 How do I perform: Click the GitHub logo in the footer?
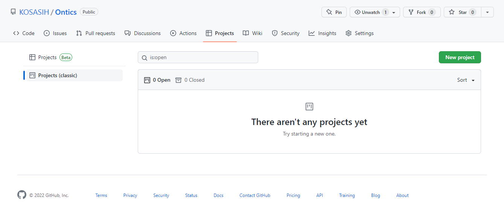22,195
